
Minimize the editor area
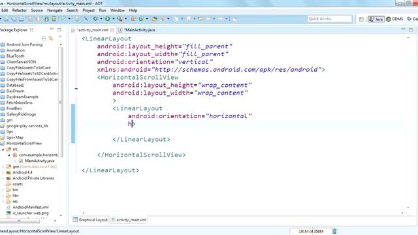403,29
